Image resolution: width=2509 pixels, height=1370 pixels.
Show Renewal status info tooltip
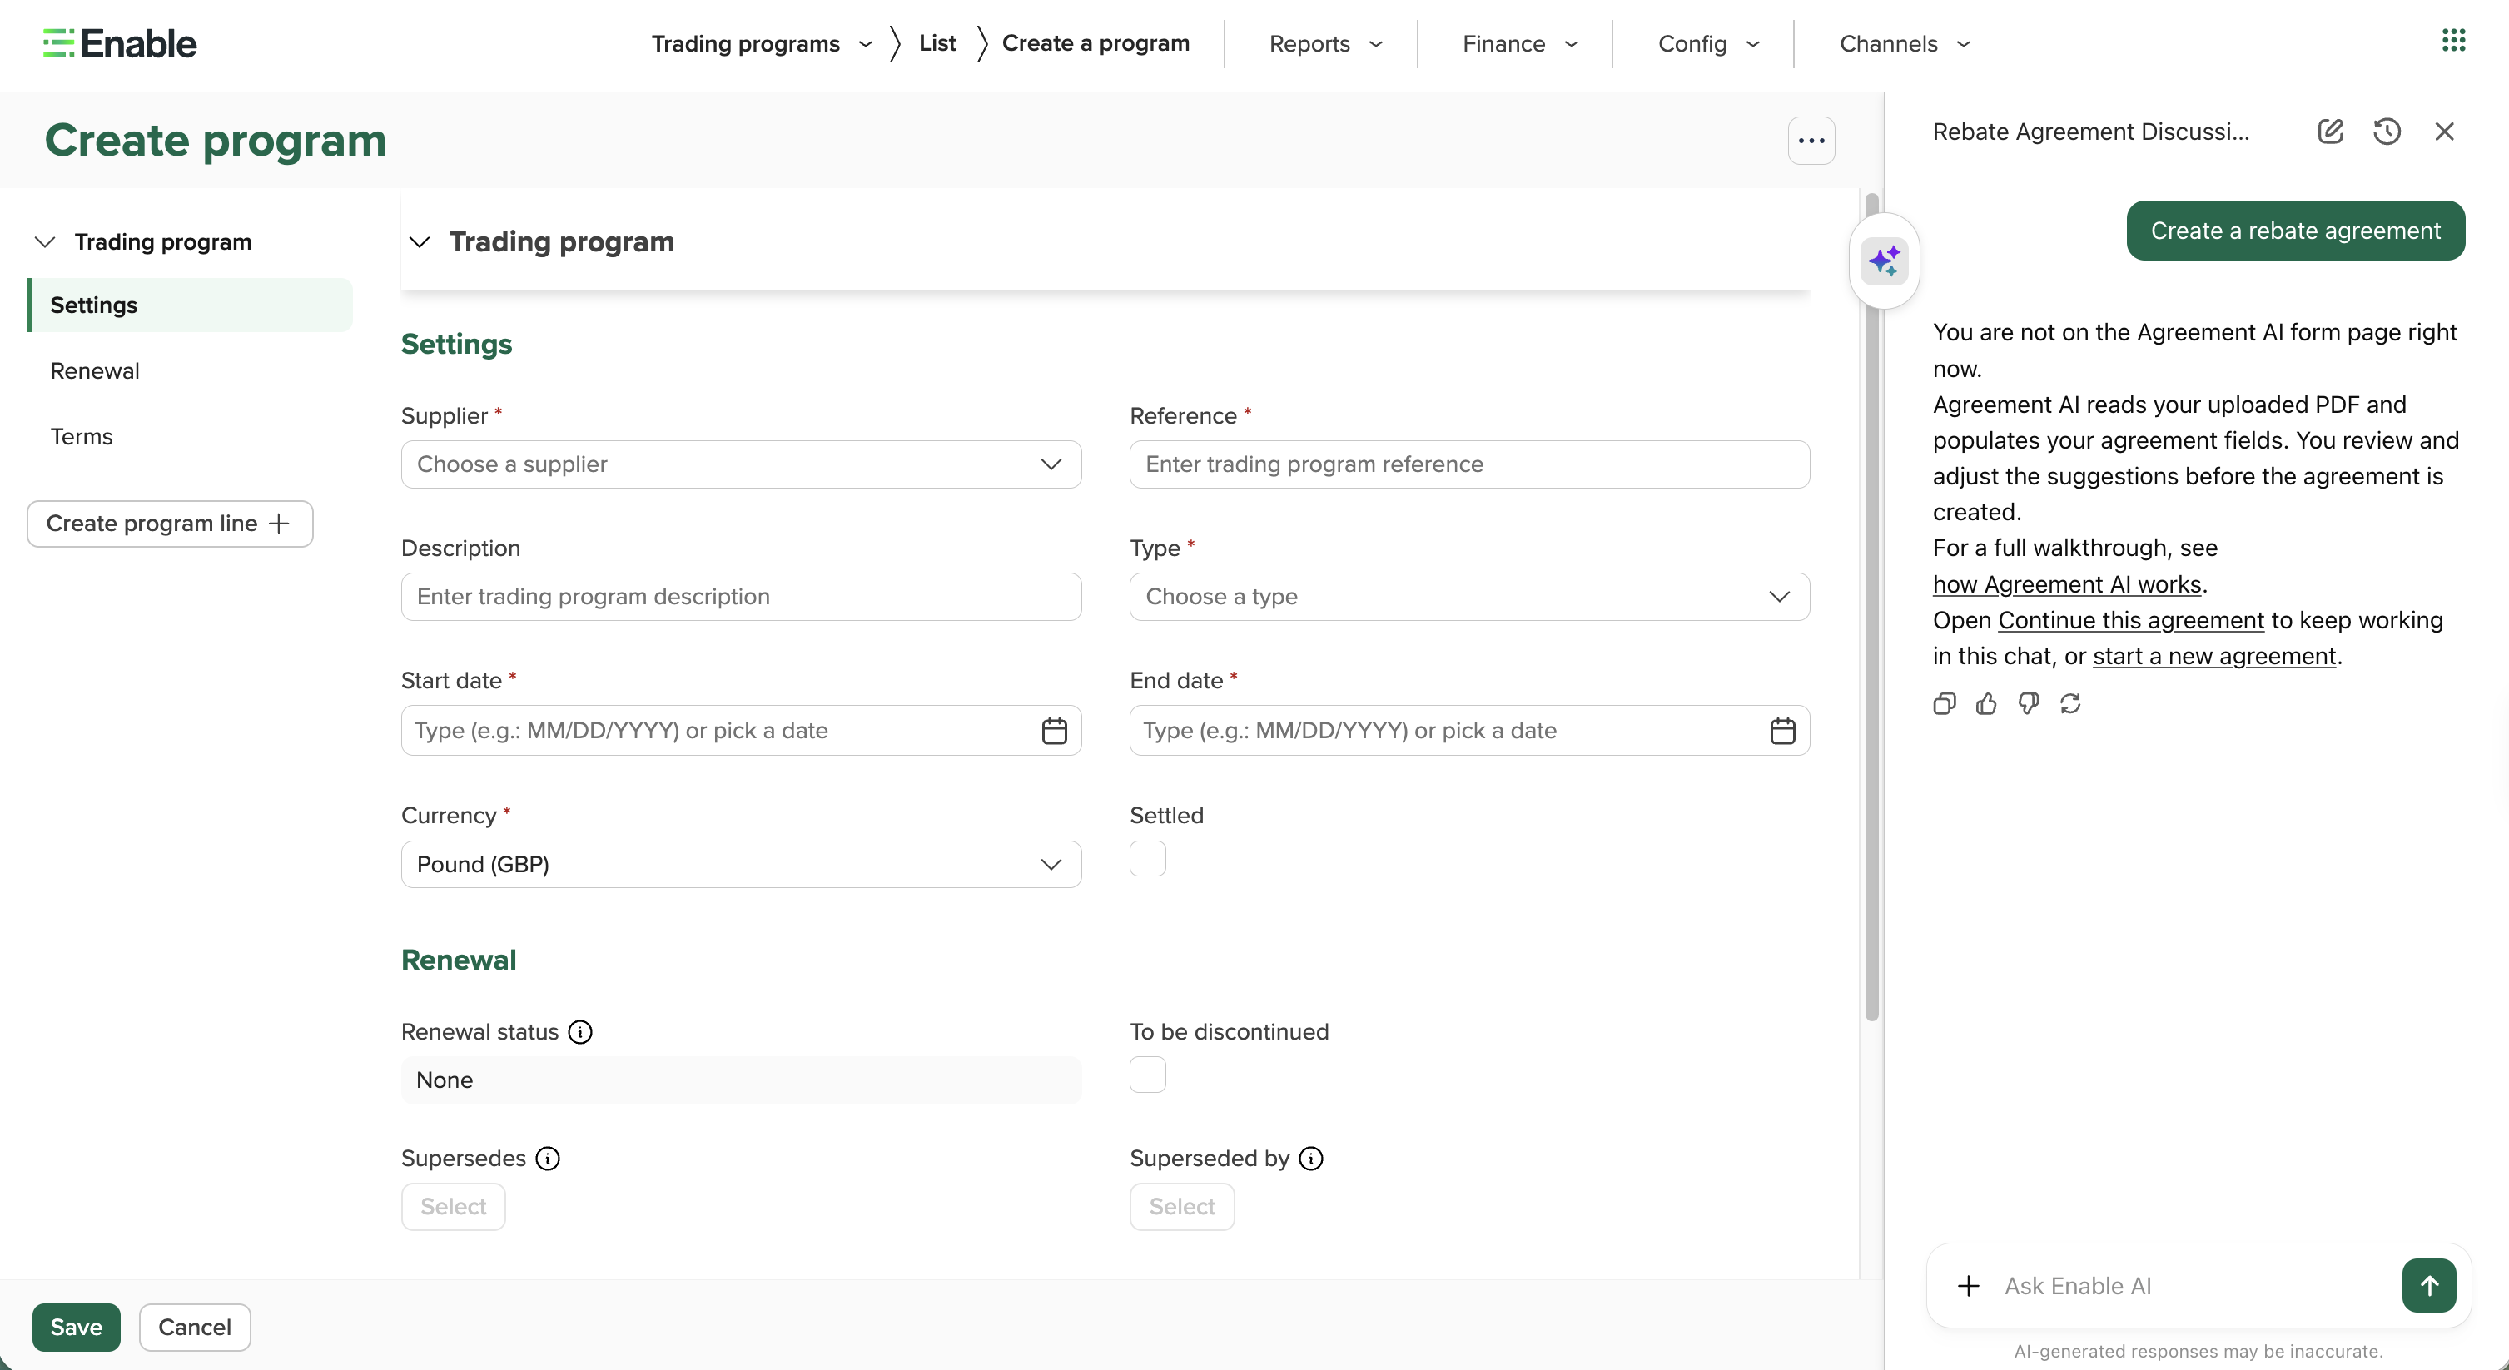tap(580, 1032)
